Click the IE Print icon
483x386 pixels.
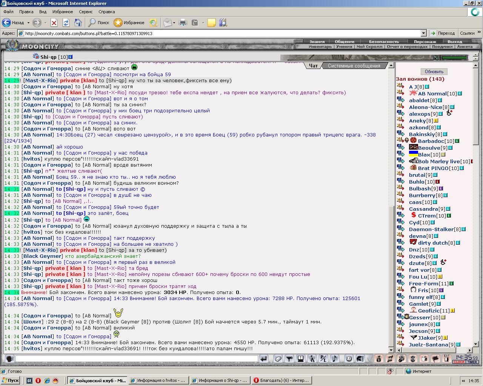[x=183, y=23]
